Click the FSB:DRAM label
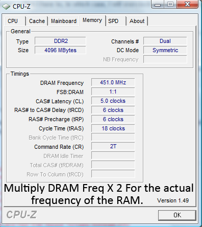This screenshot has width=202, height=227. tap(70, 92)
